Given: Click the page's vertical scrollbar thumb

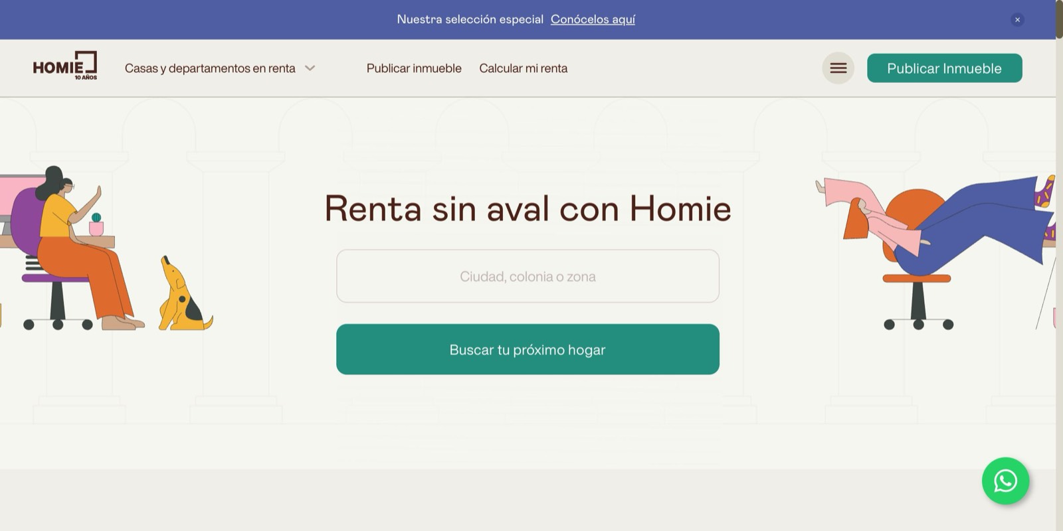Looking at the screenshot, I should pyautogui.click(x=1059, y=20).
